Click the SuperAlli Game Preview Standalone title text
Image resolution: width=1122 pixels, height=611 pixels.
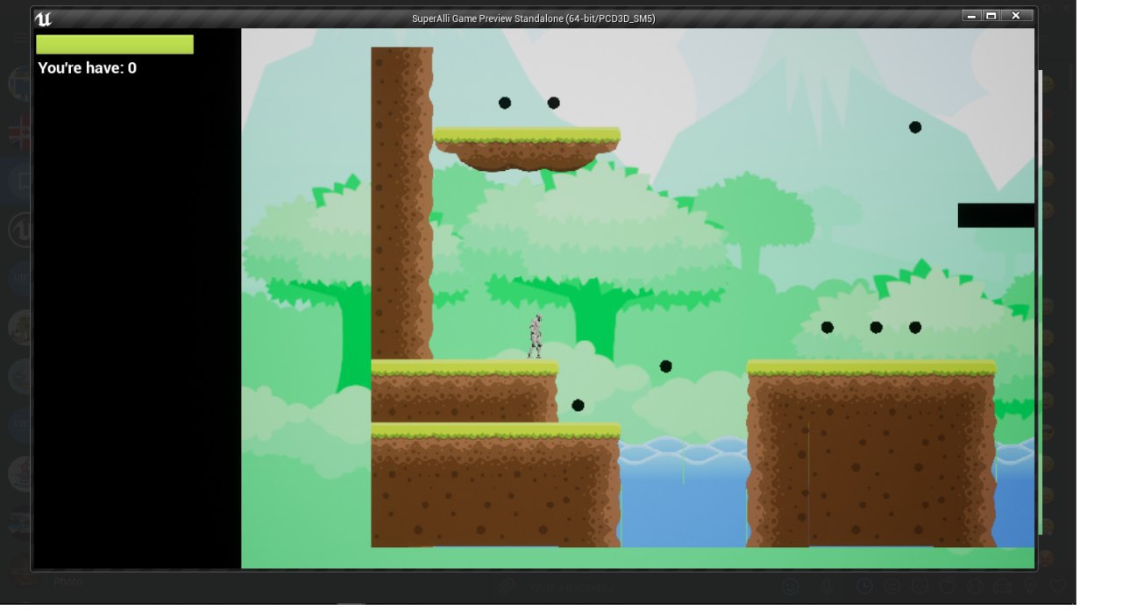click(x=533, y=18)
